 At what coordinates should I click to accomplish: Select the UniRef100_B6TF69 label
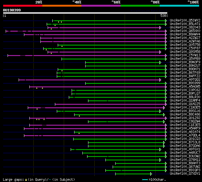(x=185, y=73)
